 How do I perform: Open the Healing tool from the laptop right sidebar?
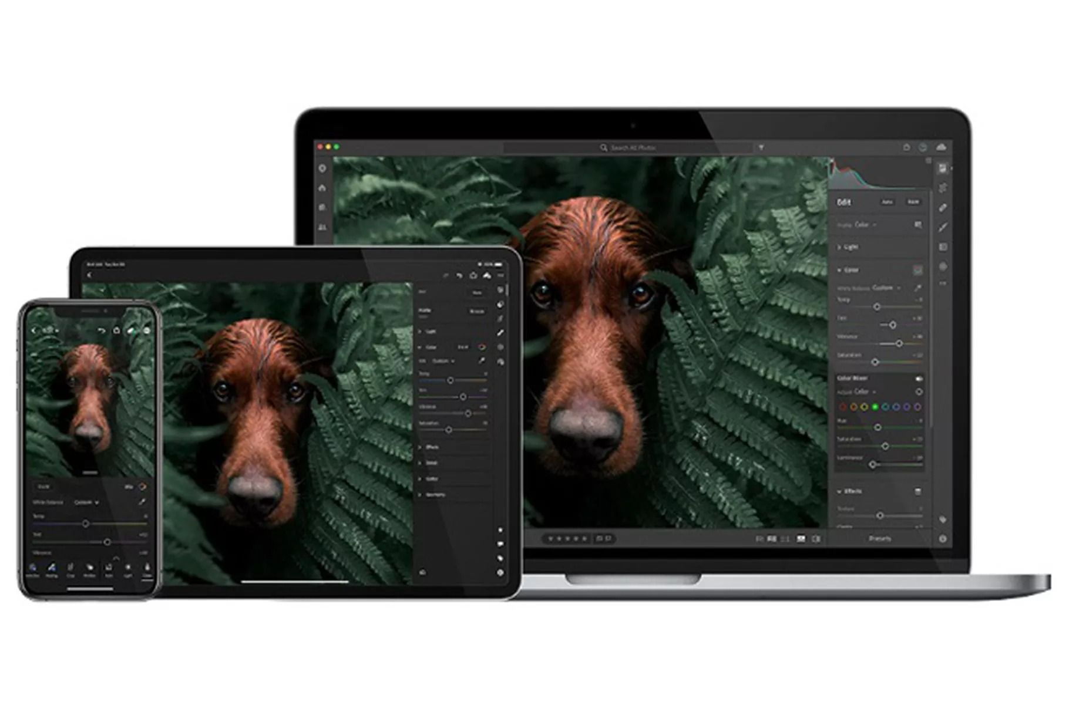tap(942, 206)
